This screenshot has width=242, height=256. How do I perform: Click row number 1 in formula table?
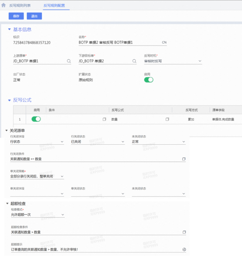click(20, 119)
